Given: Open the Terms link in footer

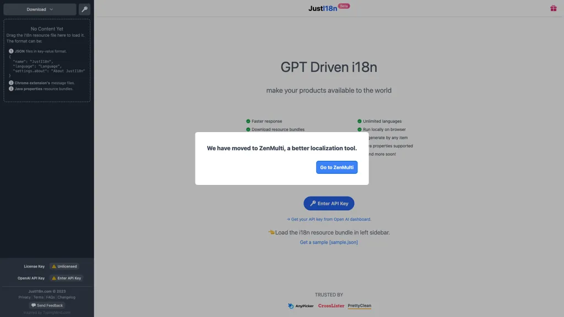Looking at the screenshot, I should pyautogui.click(x=39, y=297).
